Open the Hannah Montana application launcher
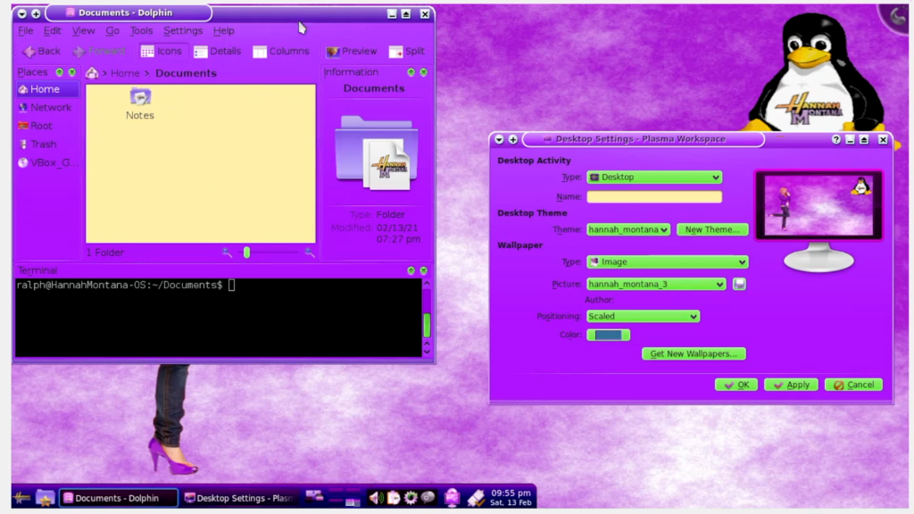914x514 pixels. [22, 497]
